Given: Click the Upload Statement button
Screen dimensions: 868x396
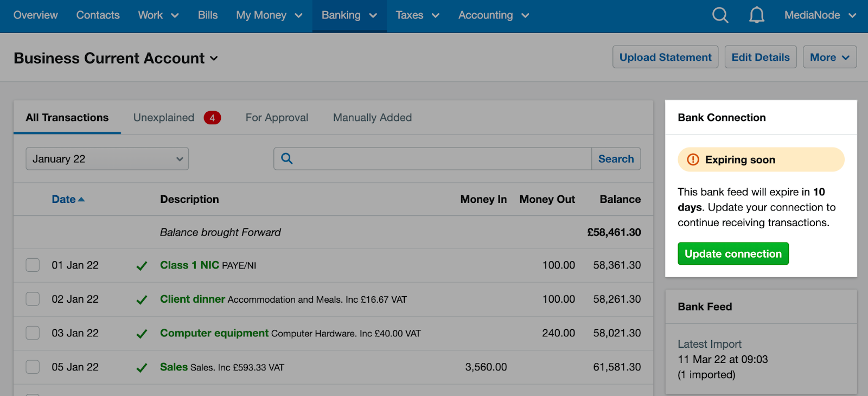Looking at the screenshot, I should [x=666, y=57].
